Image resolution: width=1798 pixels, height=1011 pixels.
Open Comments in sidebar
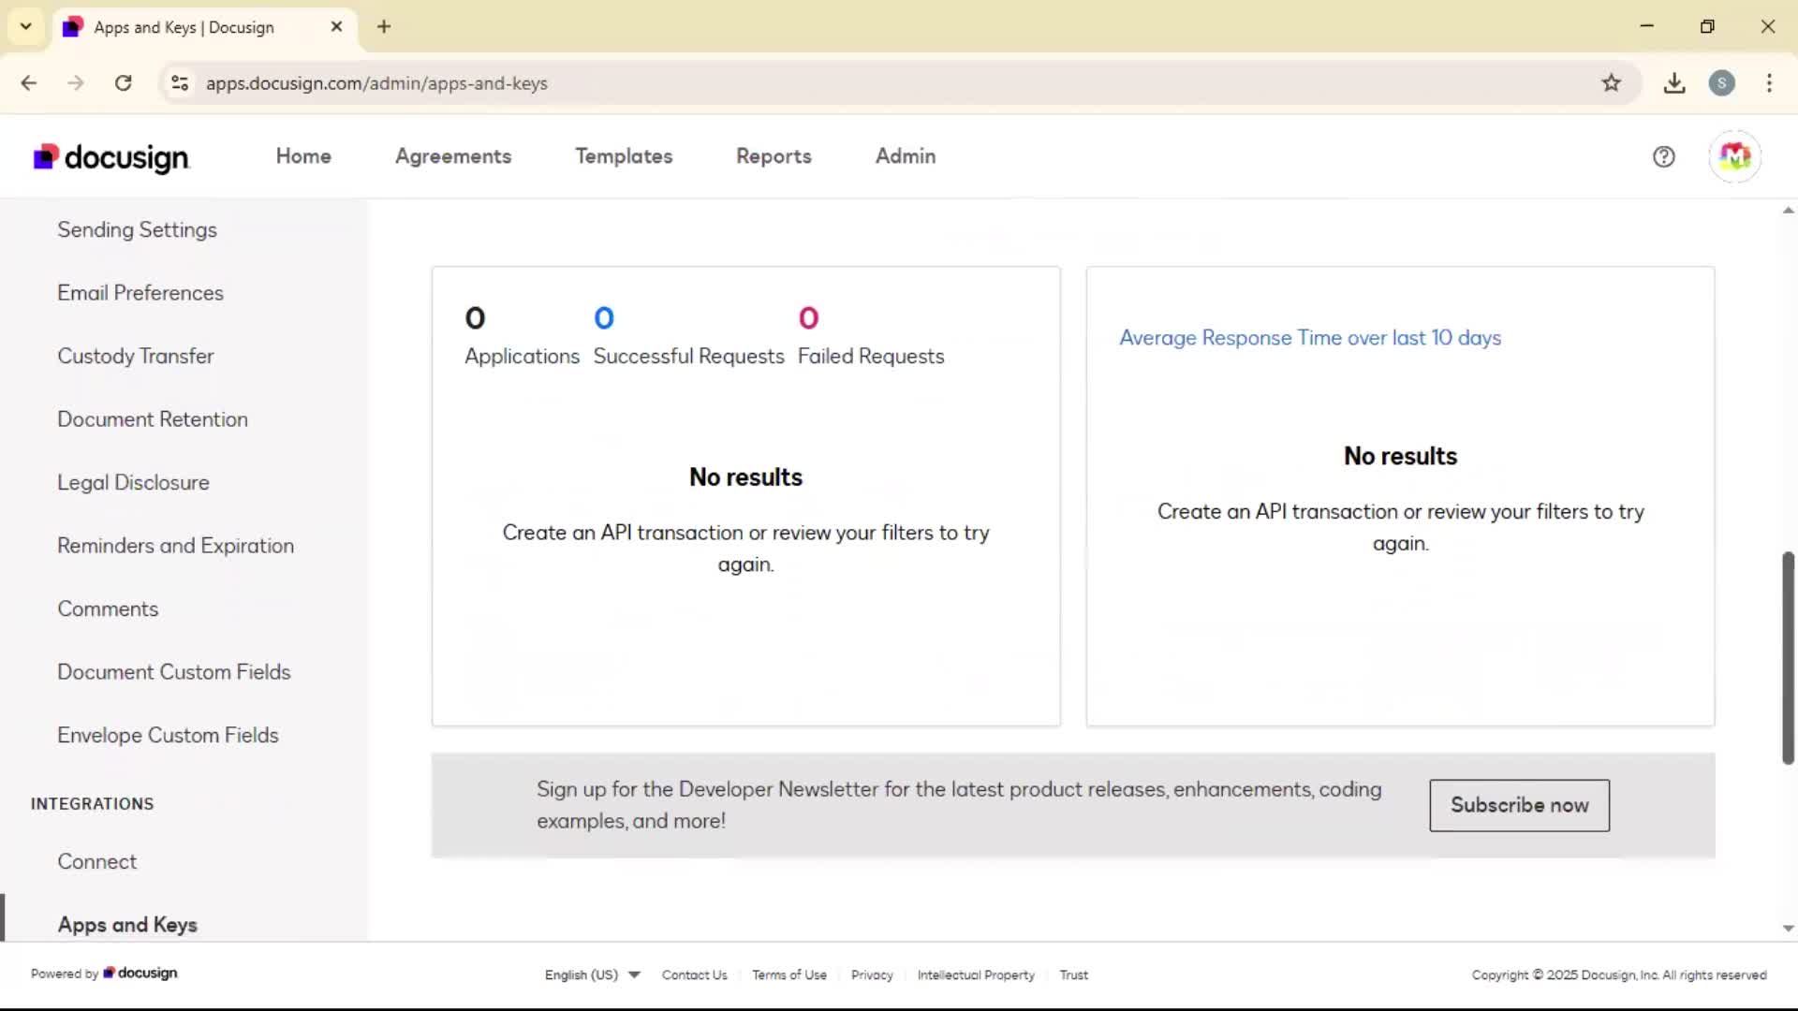pos(108,608)
